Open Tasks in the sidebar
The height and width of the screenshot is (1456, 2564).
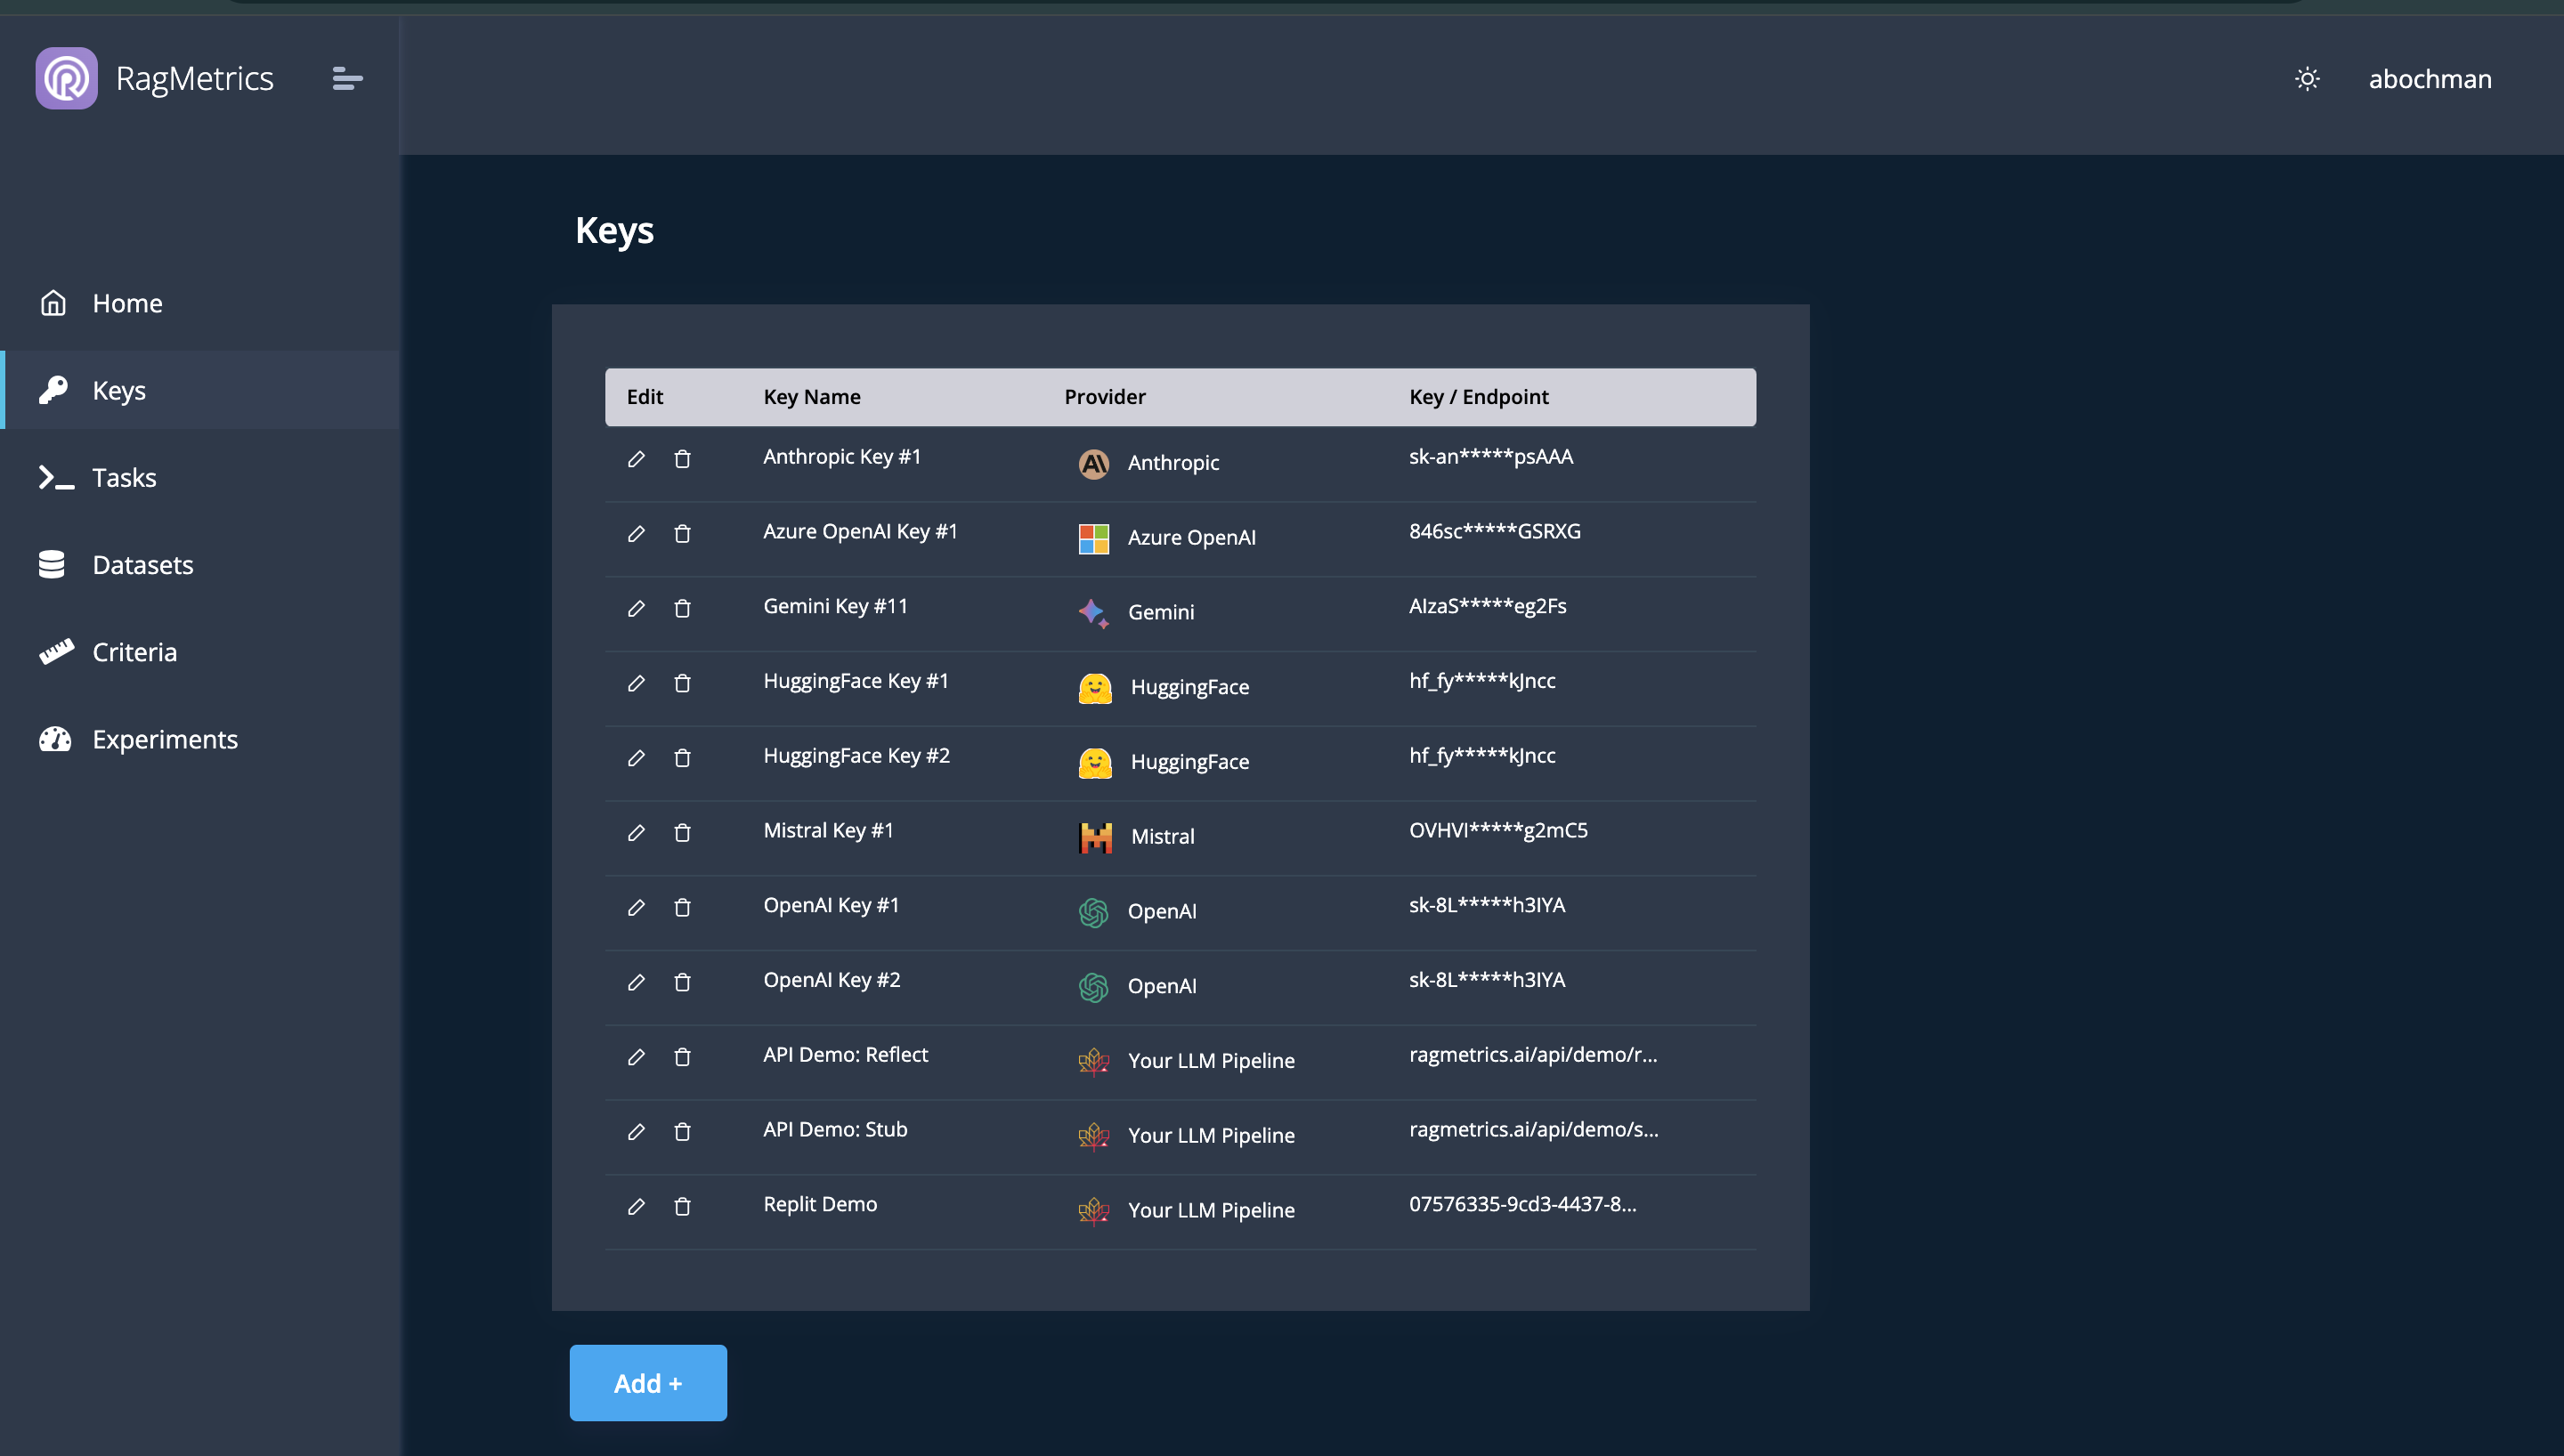click(201, 477)
